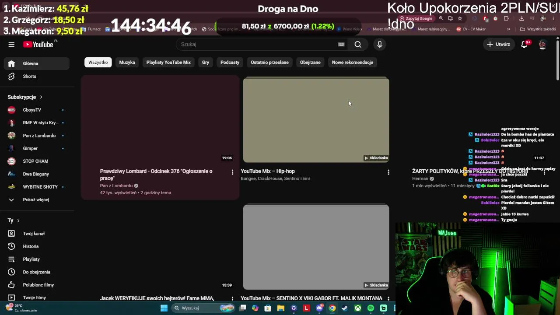Select the Wszystko filter chip

coord(98,62)
